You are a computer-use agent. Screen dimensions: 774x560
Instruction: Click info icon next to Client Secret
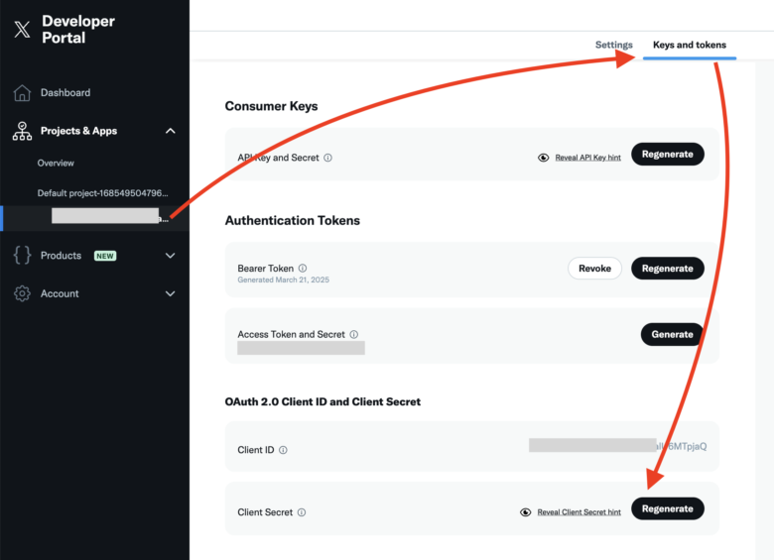[302, 512]
